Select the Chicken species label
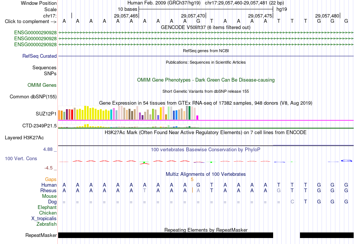Viewport: 354px width, 244px height. pyautogui.click(x=48, y=213)
